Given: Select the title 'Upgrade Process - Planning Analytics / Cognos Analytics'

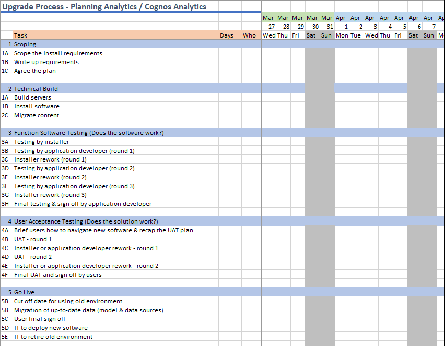Looking at the screenshot, I should pos(104,6).
